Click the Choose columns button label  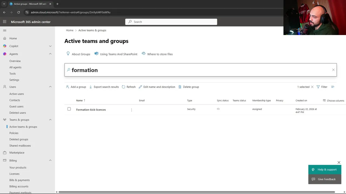pyautogui.click(x=335, y=101)
